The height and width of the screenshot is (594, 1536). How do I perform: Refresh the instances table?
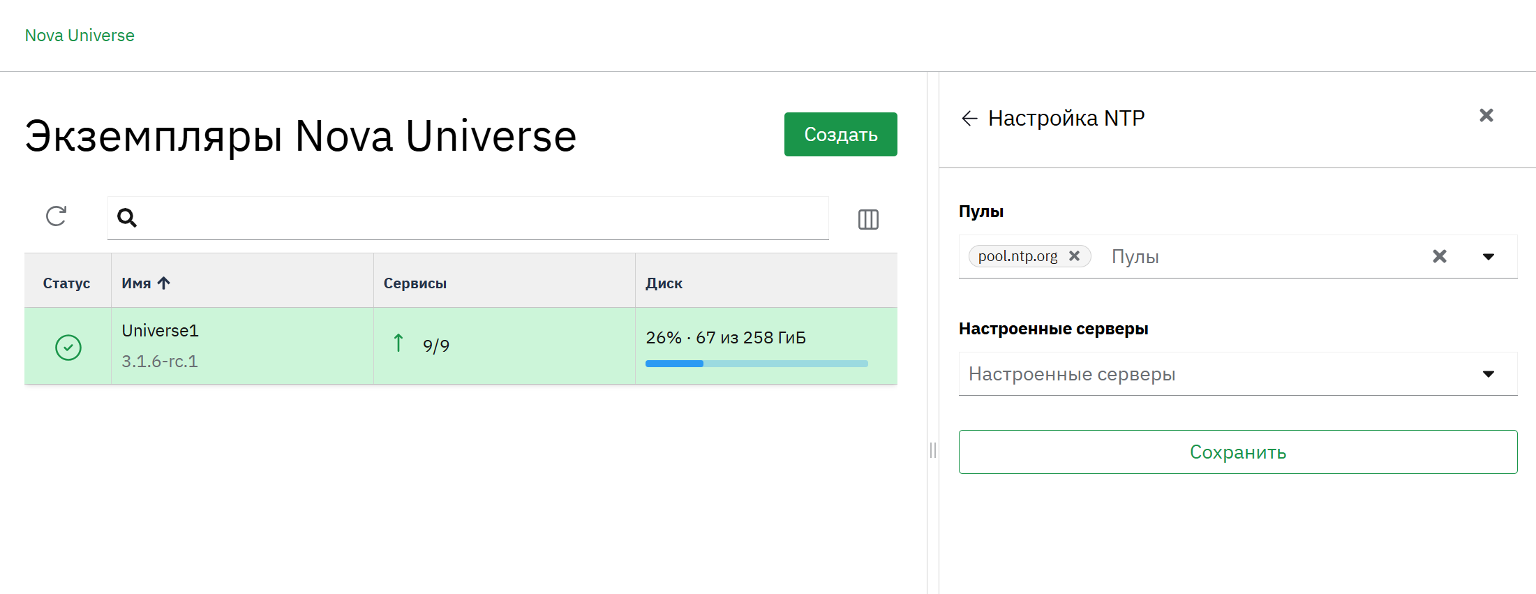[x=56, y=216]
